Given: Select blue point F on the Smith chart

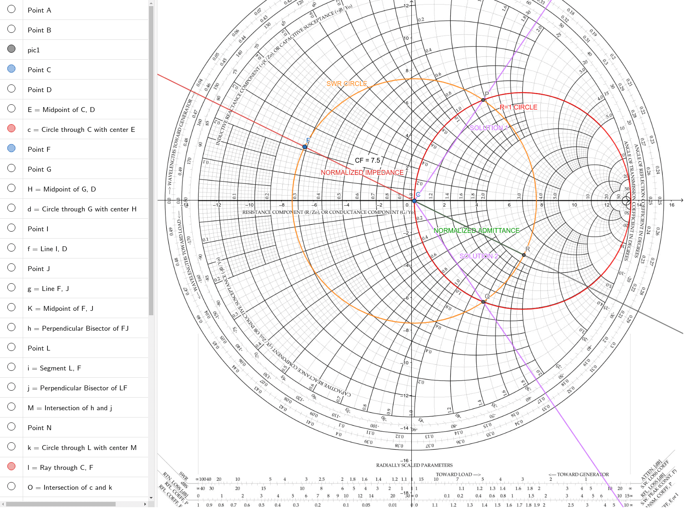Looking at the screenshot, I should (305, 147).
